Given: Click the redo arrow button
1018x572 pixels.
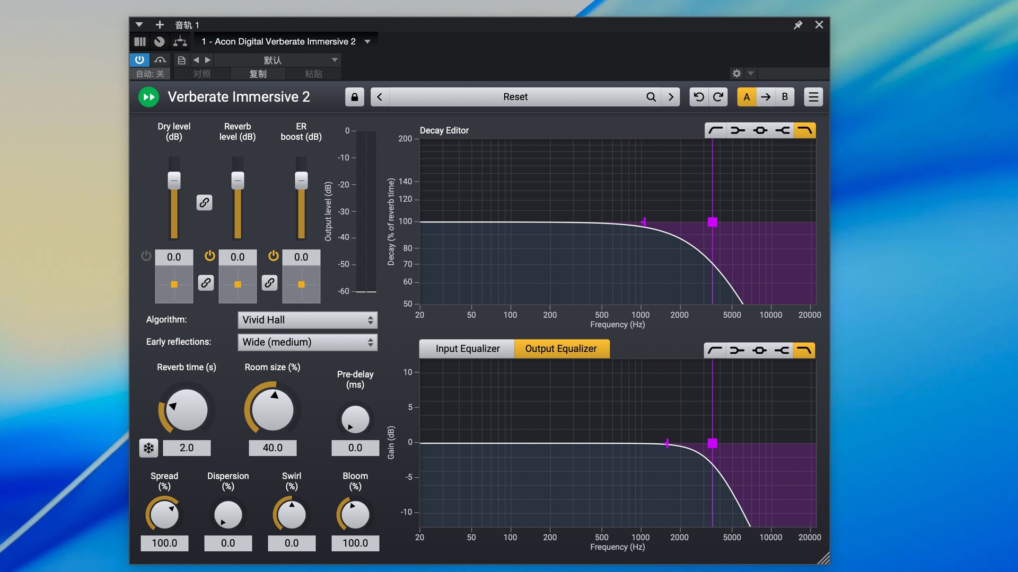Looking at the screenshot, I should click(x=718, y=97).
